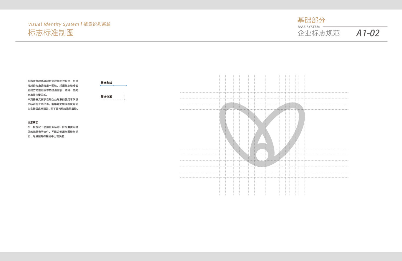Click the small white circle inside the logo
The width and height of the screenshot is (402, 261).
[x=262, y=155]
